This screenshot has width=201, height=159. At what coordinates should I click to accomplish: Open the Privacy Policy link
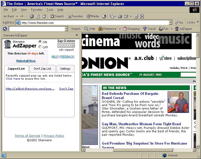(54, 136)
